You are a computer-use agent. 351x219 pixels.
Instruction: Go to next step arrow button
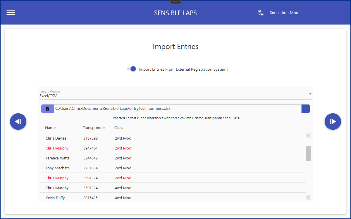point(333,121)
